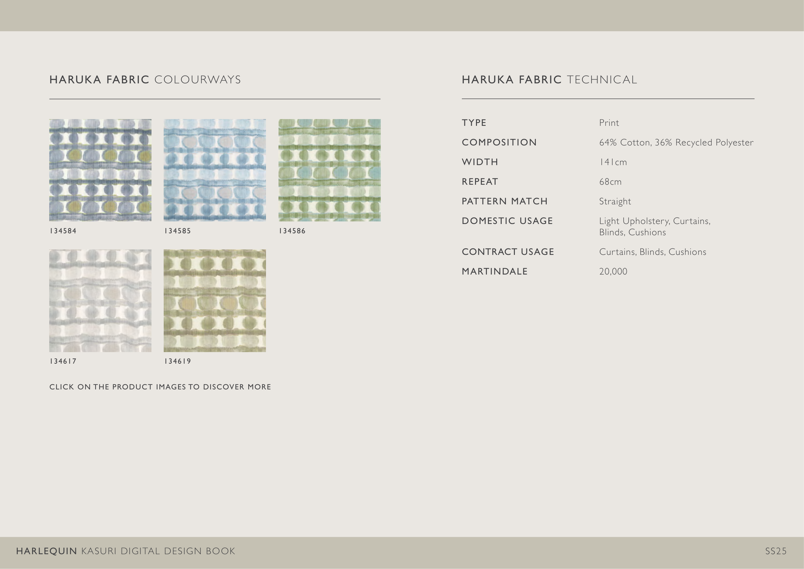The image size is (804, 569).
Task: Select the Width value 141cm
Action: (x=613, y=162)
